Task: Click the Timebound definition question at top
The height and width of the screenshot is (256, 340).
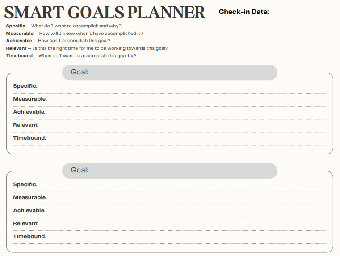Action: tap(88, 56)
